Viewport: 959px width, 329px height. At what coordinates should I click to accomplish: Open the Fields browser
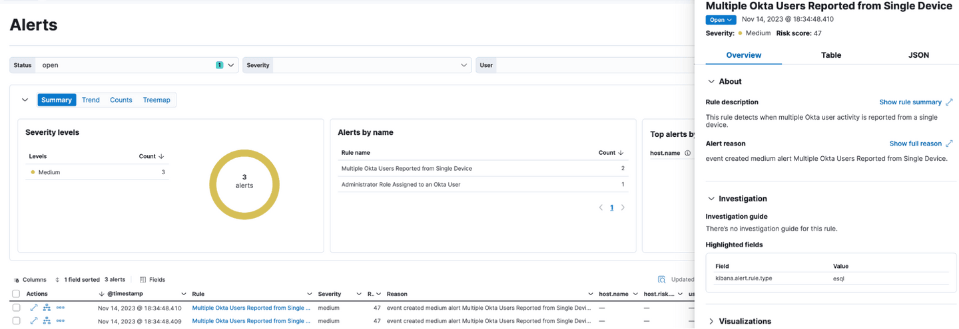(x=153, y=280)
